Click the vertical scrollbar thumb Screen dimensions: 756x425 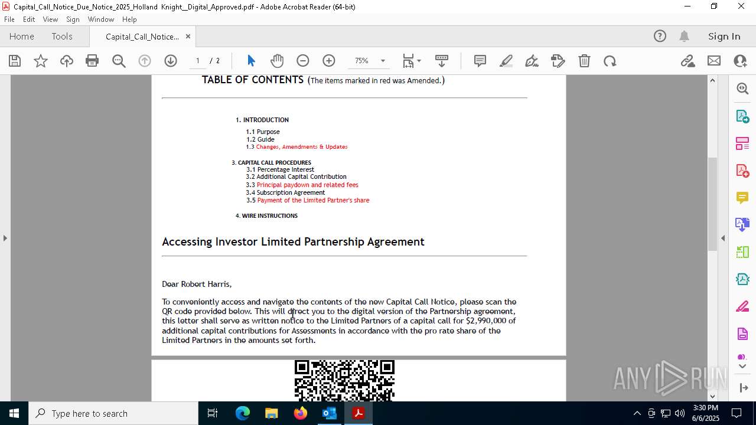(712, 204)
